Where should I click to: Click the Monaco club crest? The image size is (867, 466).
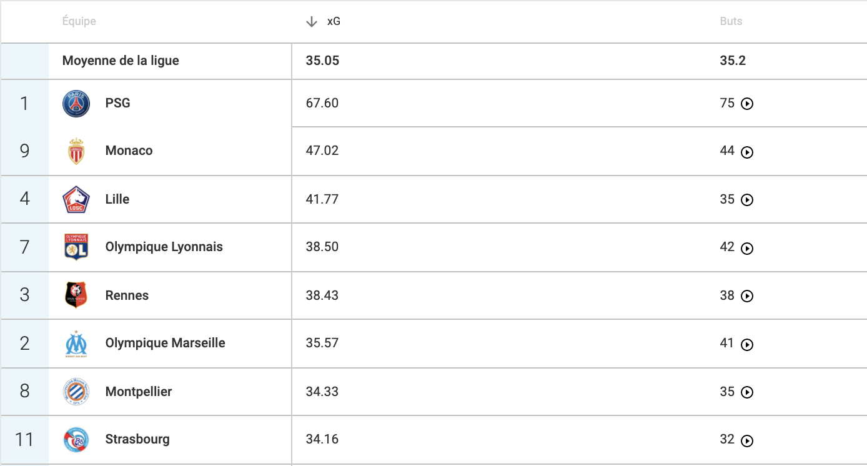click(x=76, y=151)
